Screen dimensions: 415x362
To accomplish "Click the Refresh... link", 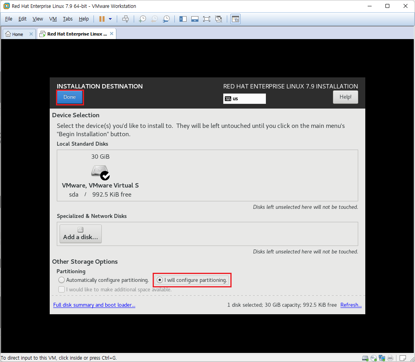I will coord(351,305).
